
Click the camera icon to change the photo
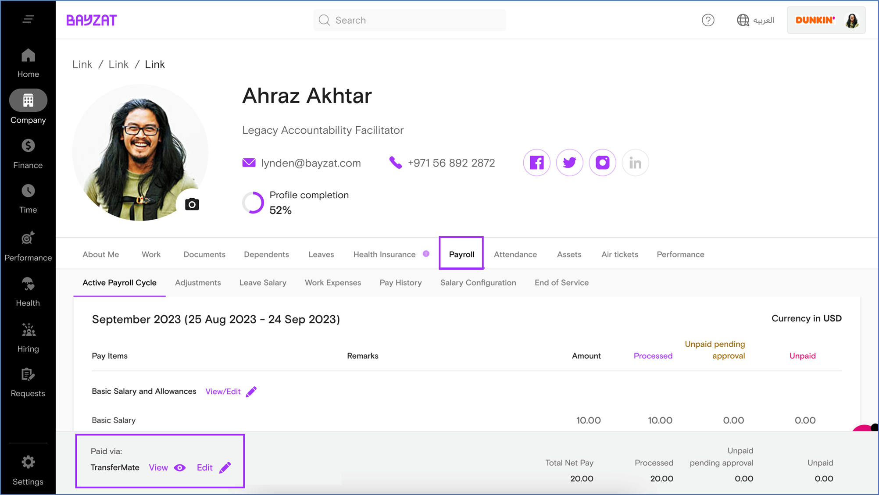pyautogui.click(x=192, y=204)
